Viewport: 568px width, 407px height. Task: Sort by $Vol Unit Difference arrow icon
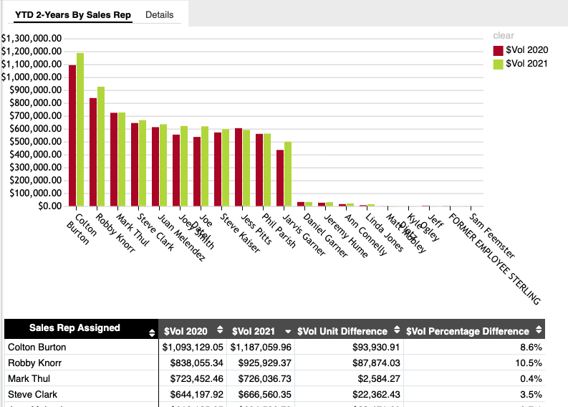[x=395, y=331]
